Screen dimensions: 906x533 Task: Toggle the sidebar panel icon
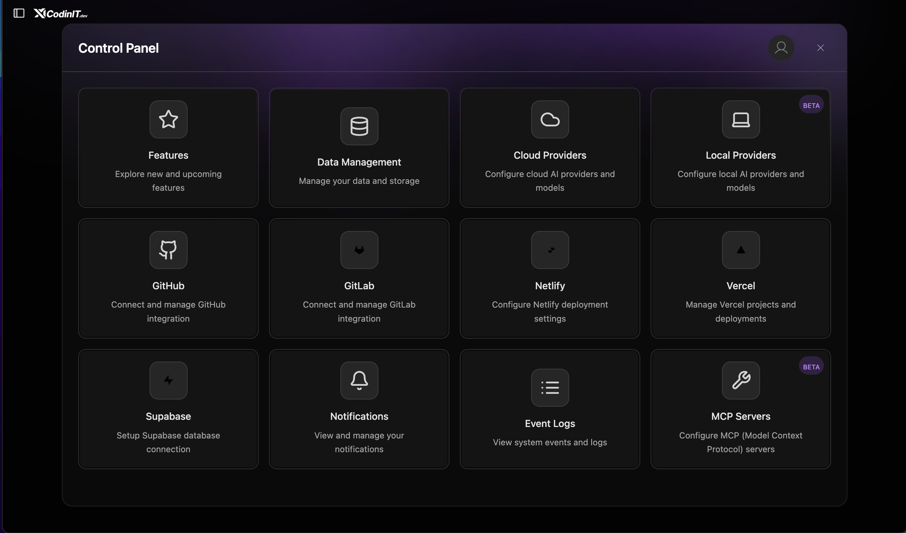(19, 13)
